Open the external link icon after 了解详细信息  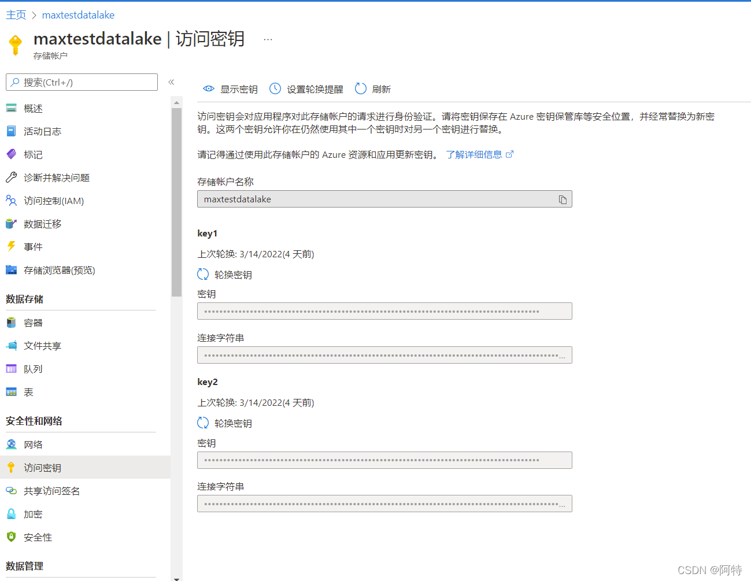point(509,154)
